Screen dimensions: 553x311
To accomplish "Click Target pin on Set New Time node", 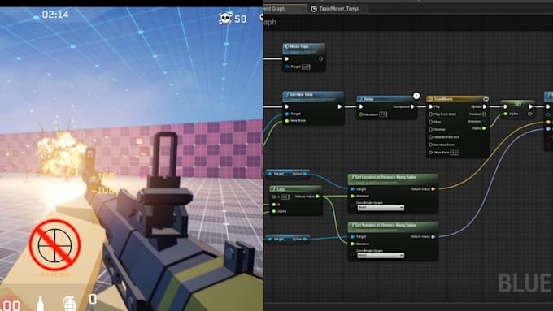I will [287, 114].
